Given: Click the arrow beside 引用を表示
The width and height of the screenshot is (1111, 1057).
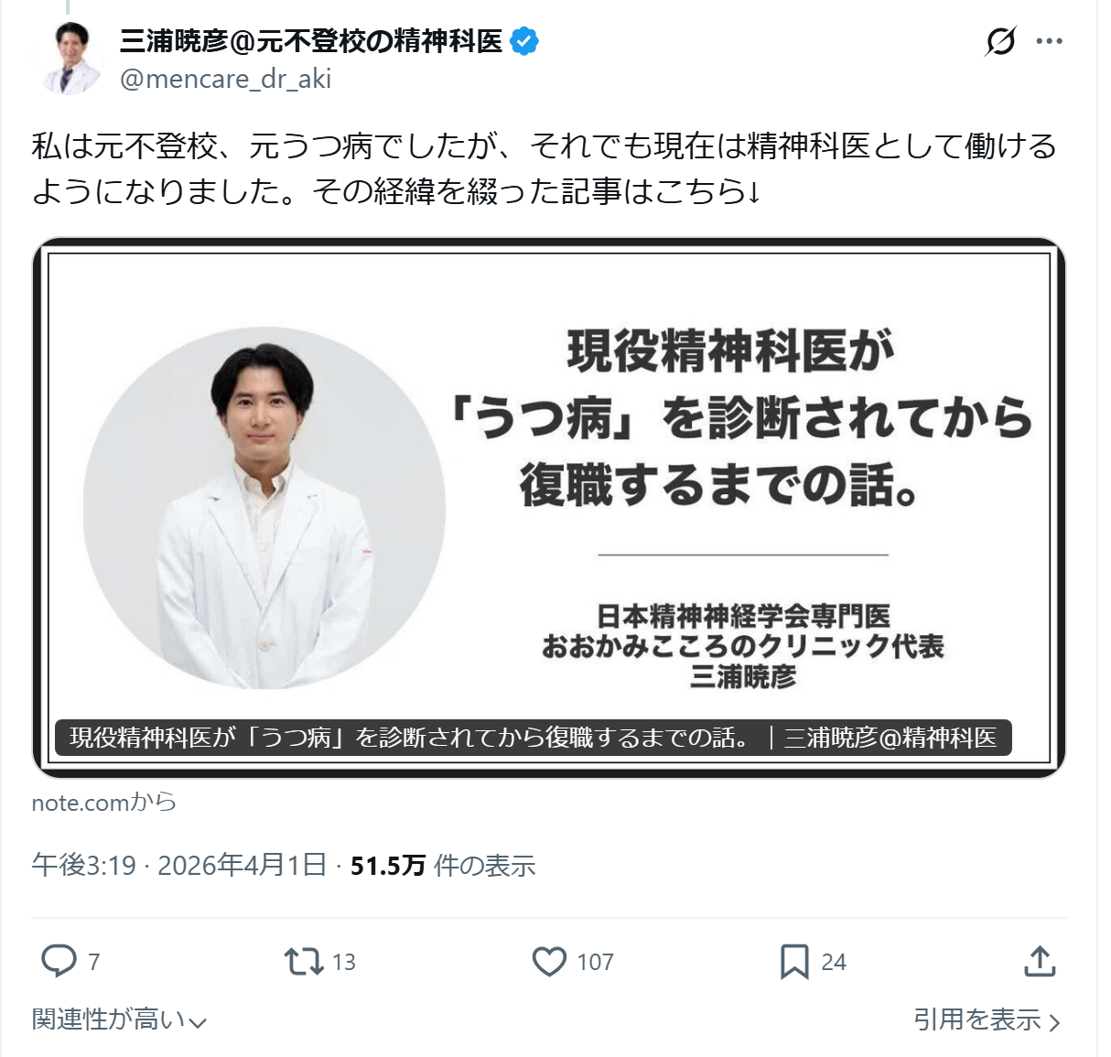Looking at the screenshot, I should click(1054, 1021).
